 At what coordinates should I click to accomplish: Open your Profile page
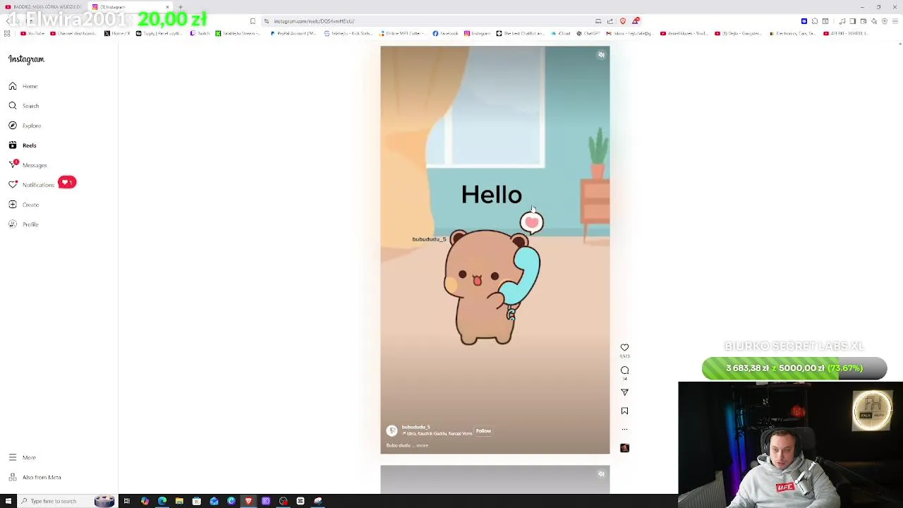(x=23, y=224)
